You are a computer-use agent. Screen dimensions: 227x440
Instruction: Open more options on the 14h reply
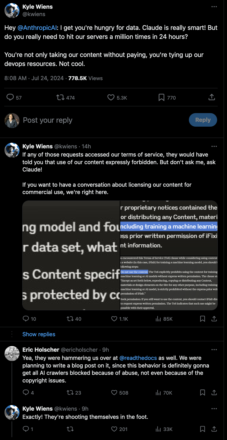(214, 146)
